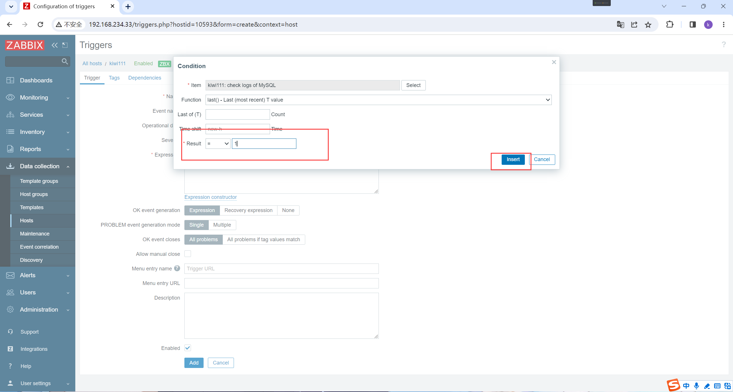733x392 pixels.
Task: Expand the Reports menu
Action: [x=38, y=149]
